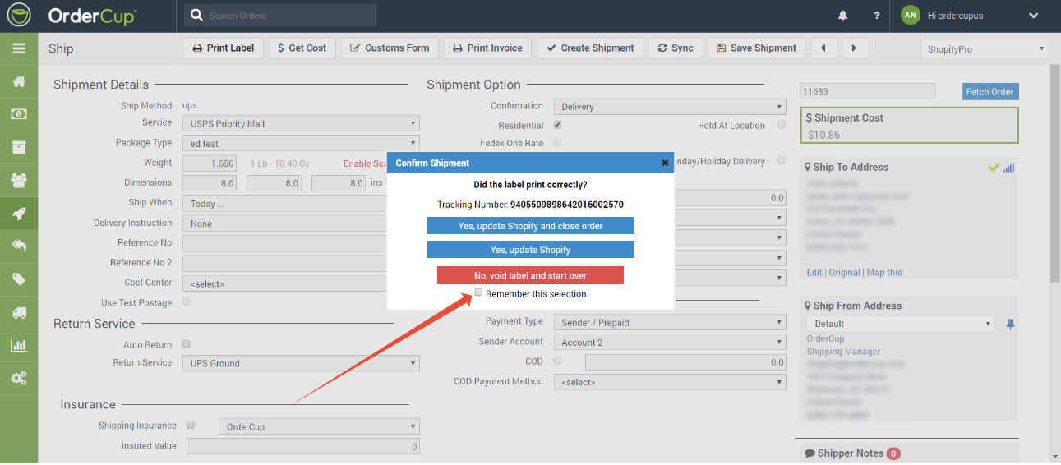
Task: Click Save Shipment toolbar button
Action: pos(756,48)
